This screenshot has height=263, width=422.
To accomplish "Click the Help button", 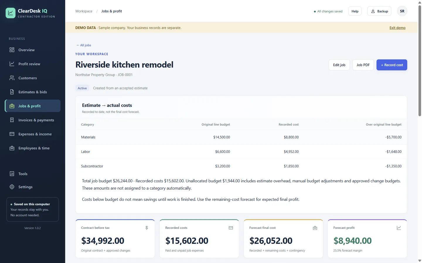I will 355,11.
